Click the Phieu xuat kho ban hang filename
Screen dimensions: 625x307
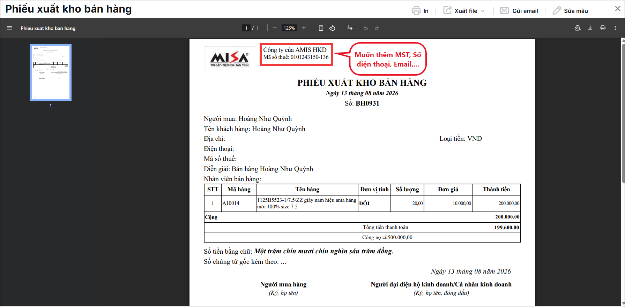pos(48,28)
